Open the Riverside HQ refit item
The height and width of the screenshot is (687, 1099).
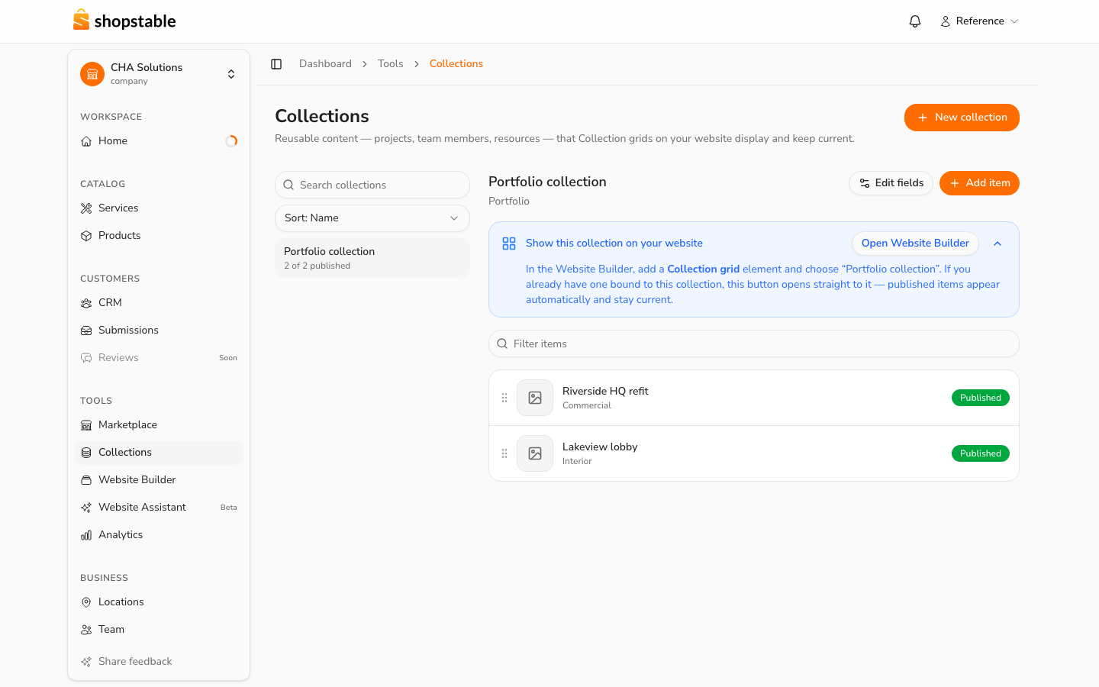click(x=754, y=398)
